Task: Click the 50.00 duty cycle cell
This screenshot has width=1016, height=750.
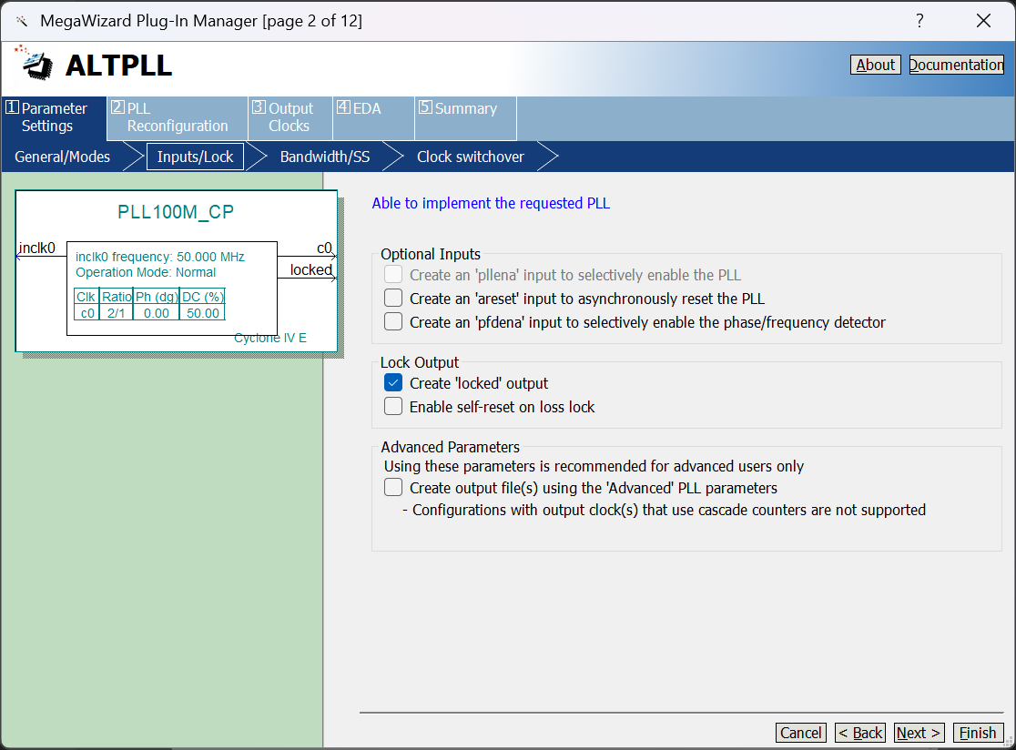Action: coord(203,313)
